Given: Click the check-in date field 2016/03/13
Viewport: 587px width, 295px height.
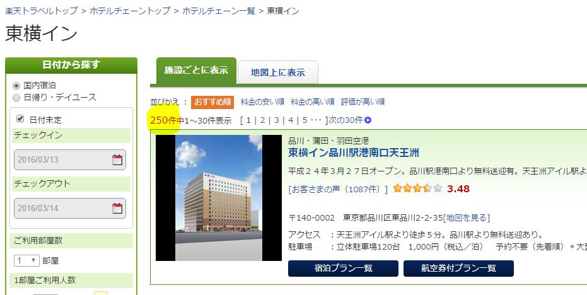Looking at the screenshot, I should (69, 160).
